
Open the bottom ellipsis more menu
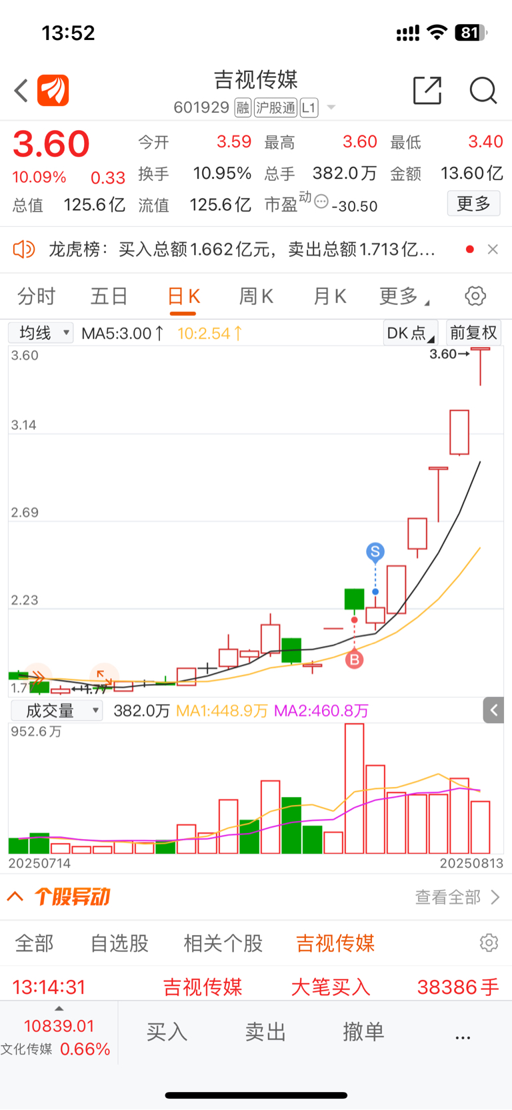(463, 1037)
